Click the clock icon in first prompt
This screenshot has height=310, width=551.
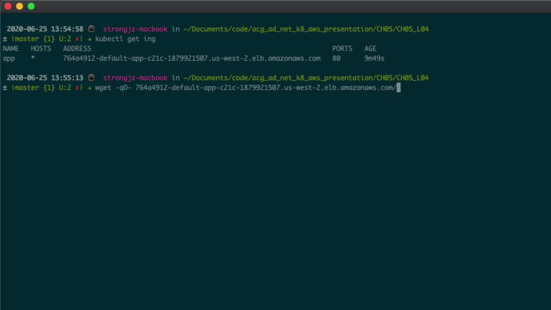coord(92,29)
